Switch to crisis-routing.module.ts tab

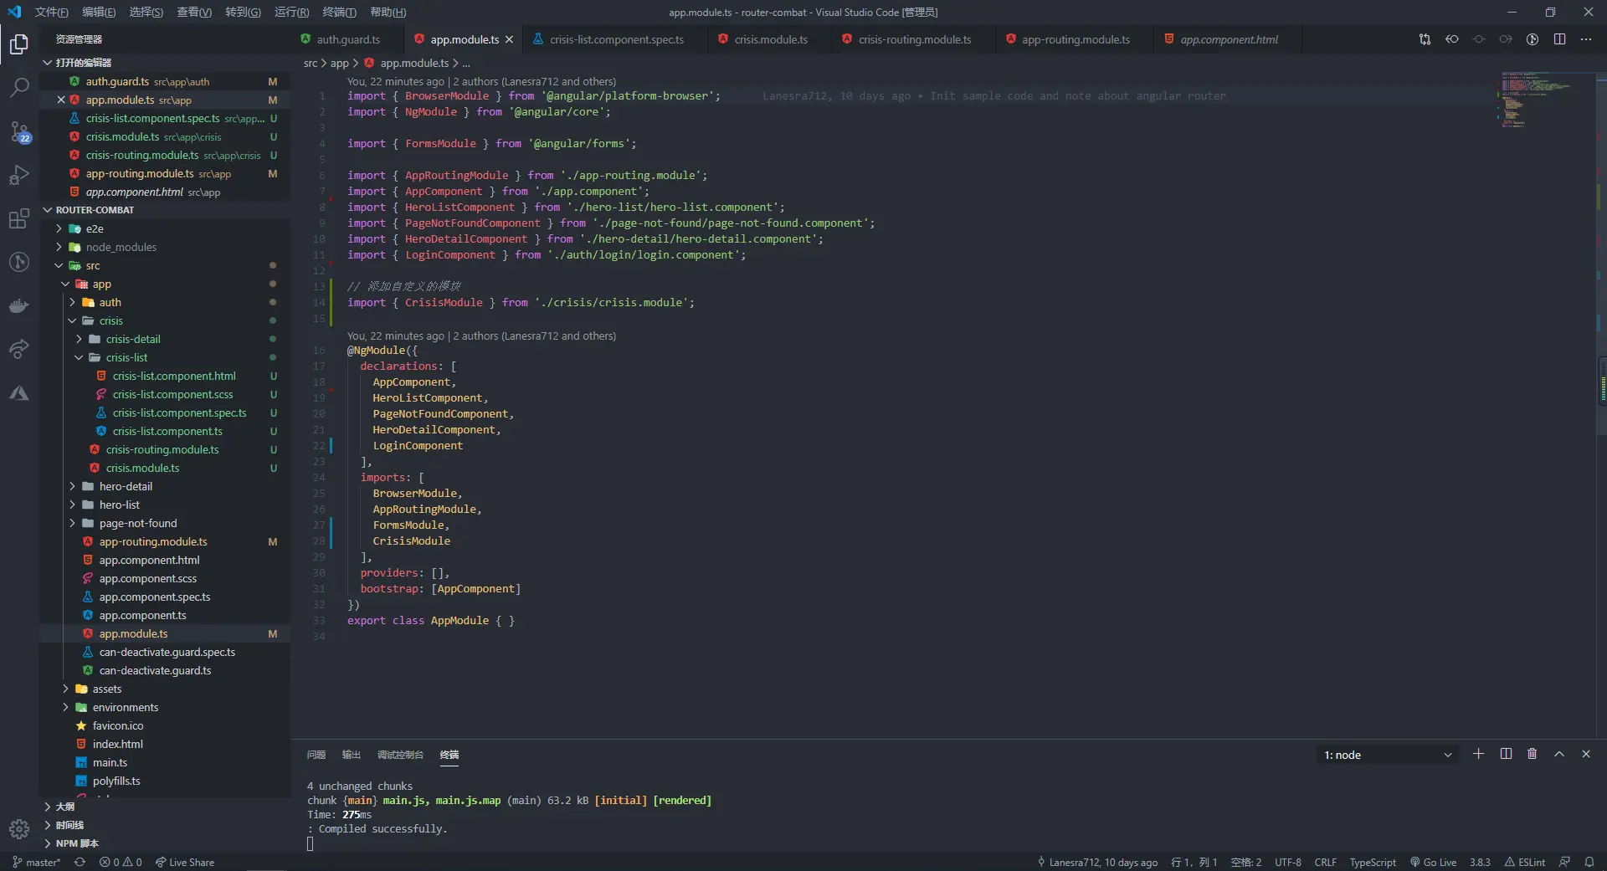coord(915,39)
